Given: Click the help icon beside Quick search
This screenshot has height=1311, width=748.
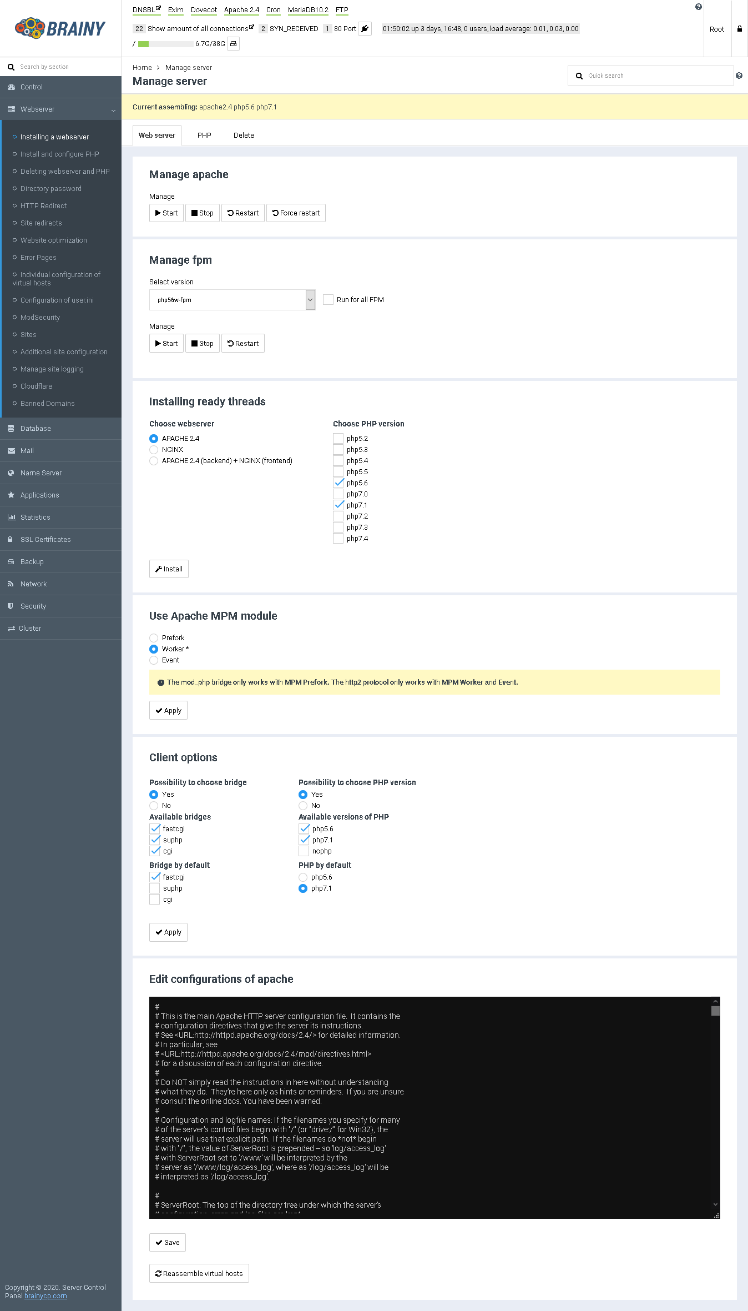Looking at the screenshot, I should 739,76.
